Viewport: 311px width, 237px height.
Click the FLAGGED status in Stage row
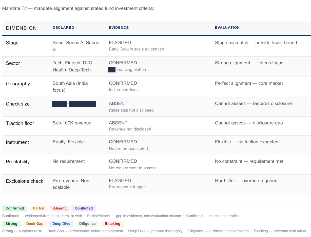click(x=120, y=43)
